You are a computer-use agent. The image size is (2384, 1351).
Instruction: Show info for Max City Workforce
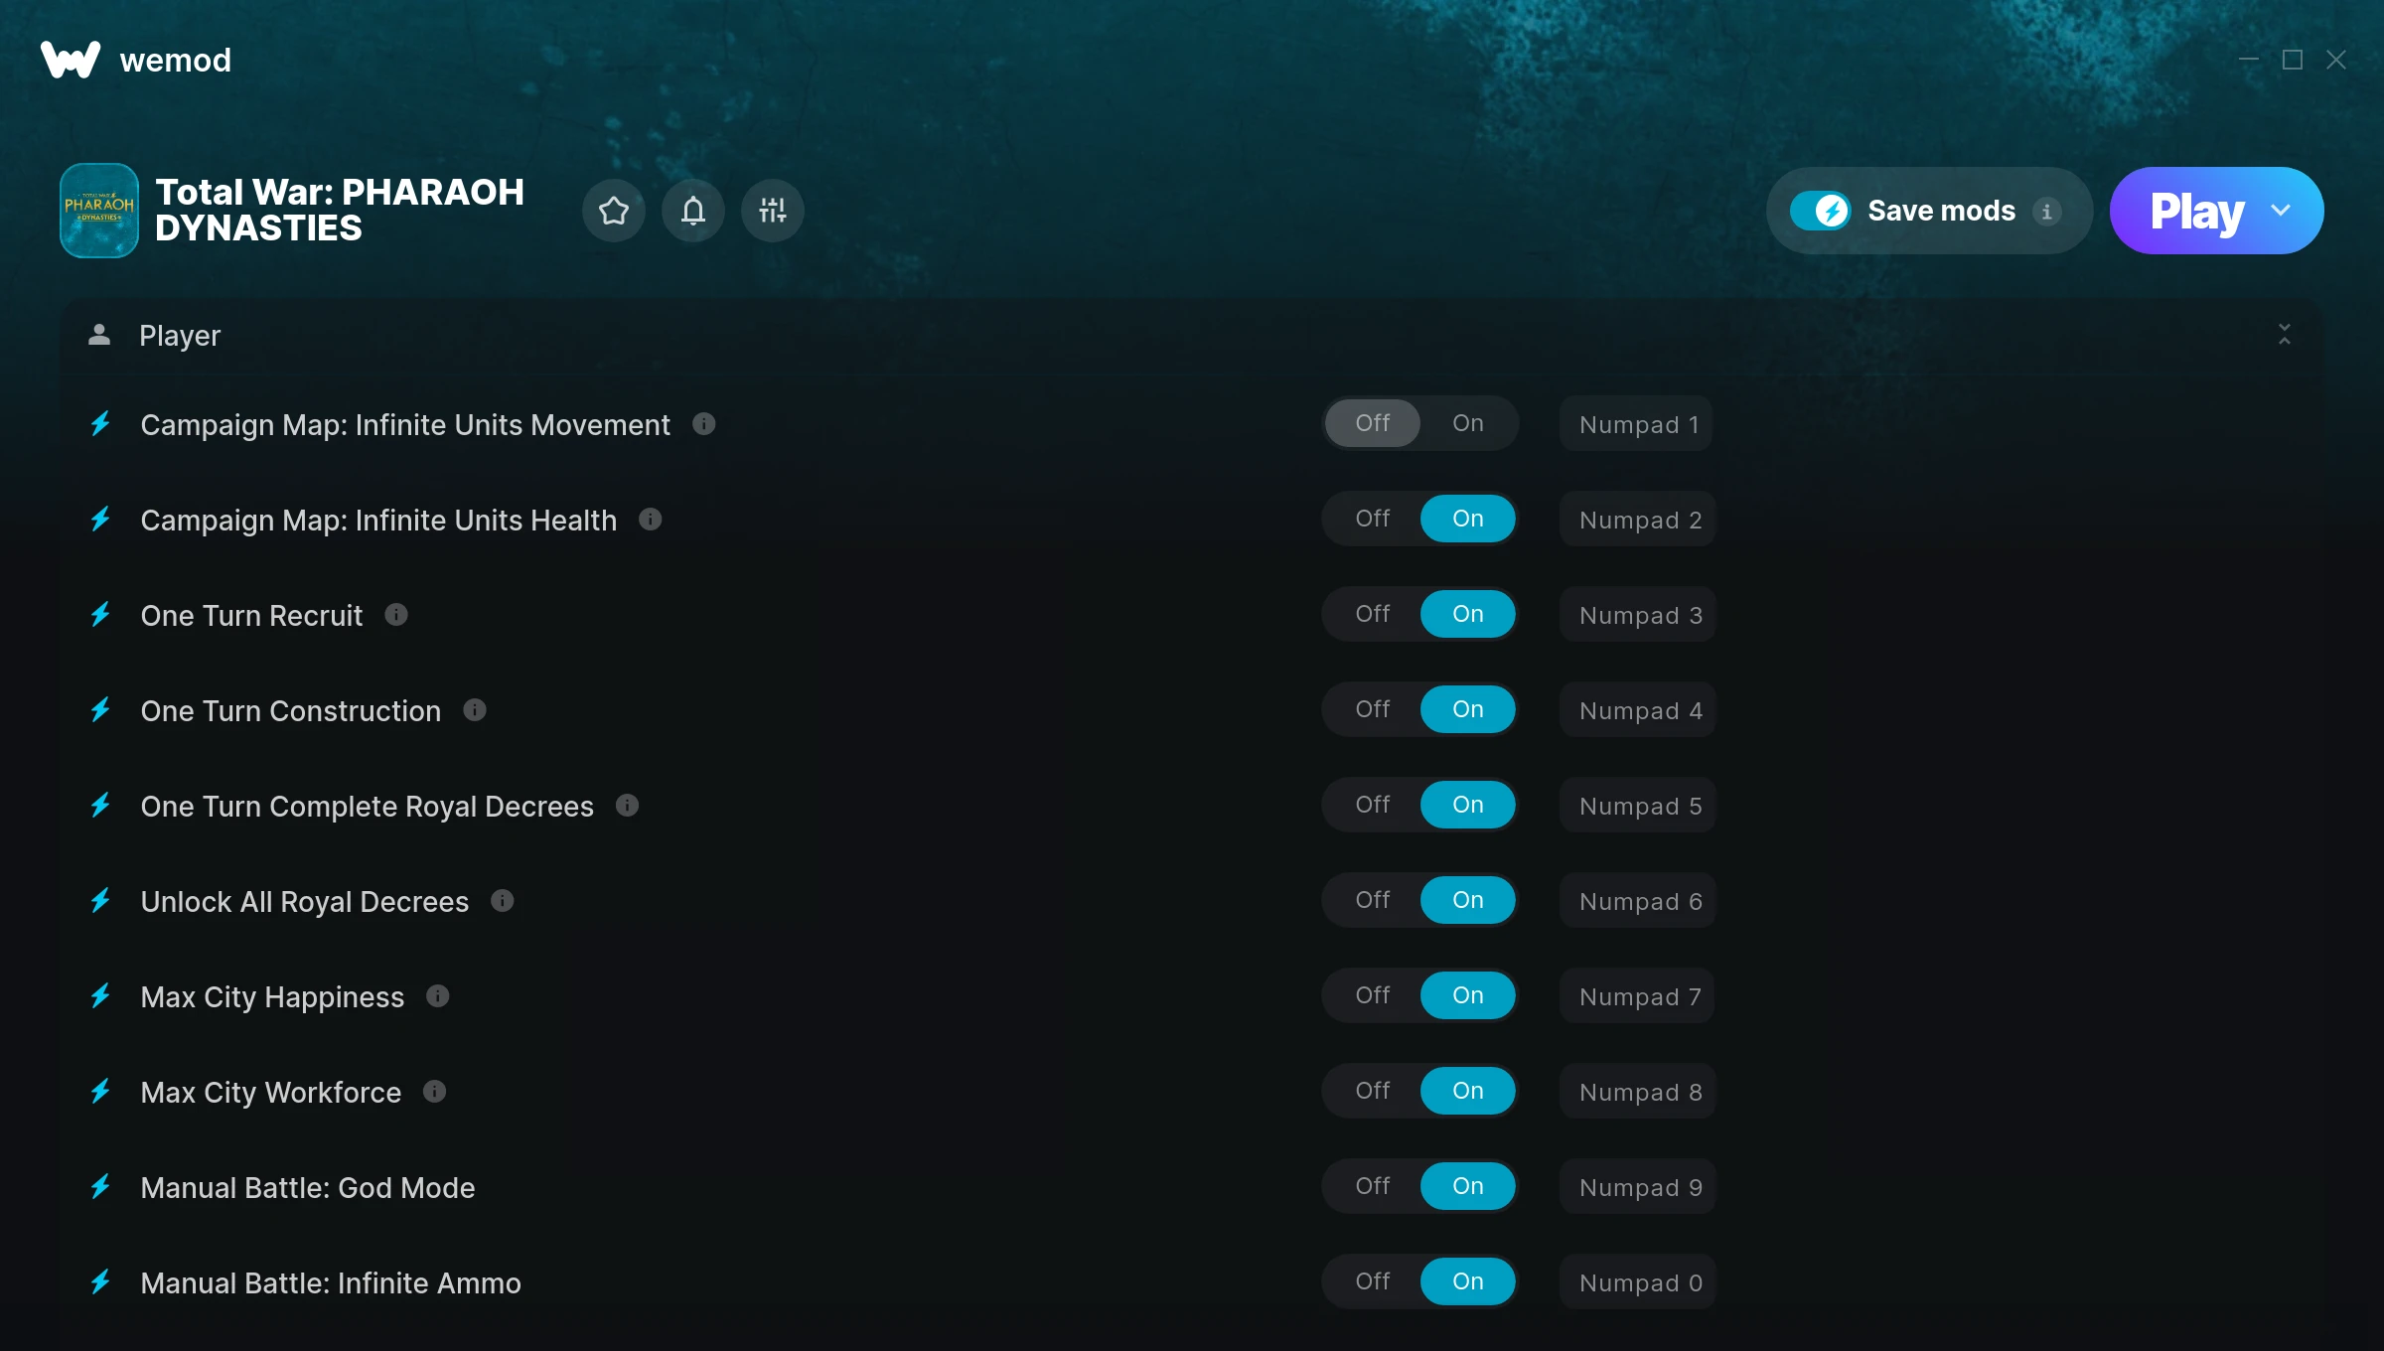coord(435,1092)
